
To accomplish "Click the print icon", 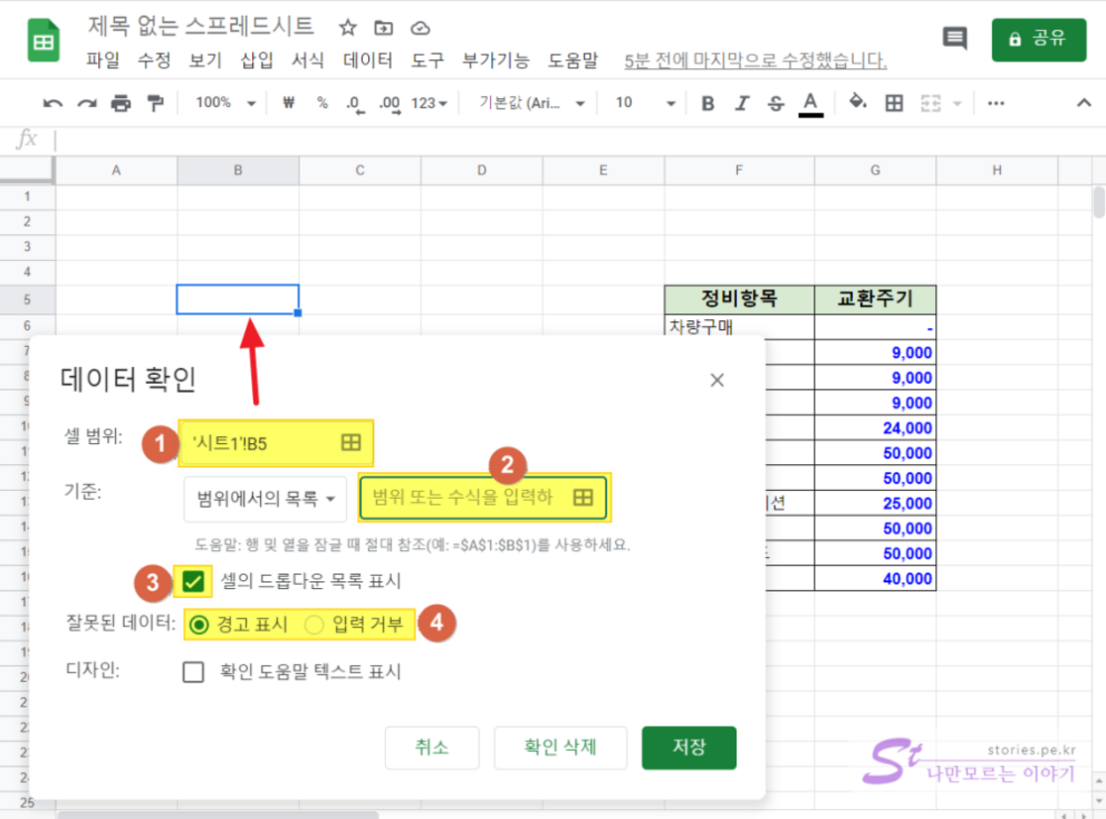I will tap(120, 103).
